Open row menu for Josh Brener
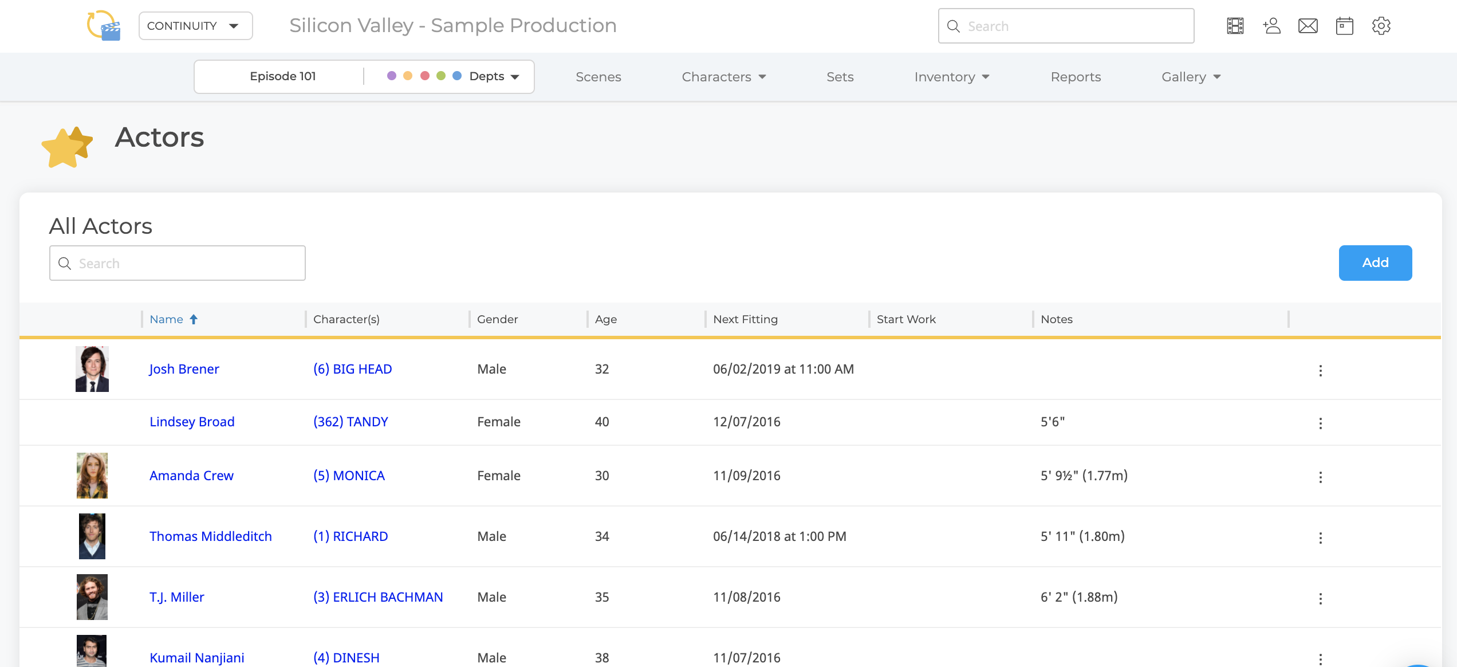This screenshot has height=667, width=1457. click(1321, 371)
